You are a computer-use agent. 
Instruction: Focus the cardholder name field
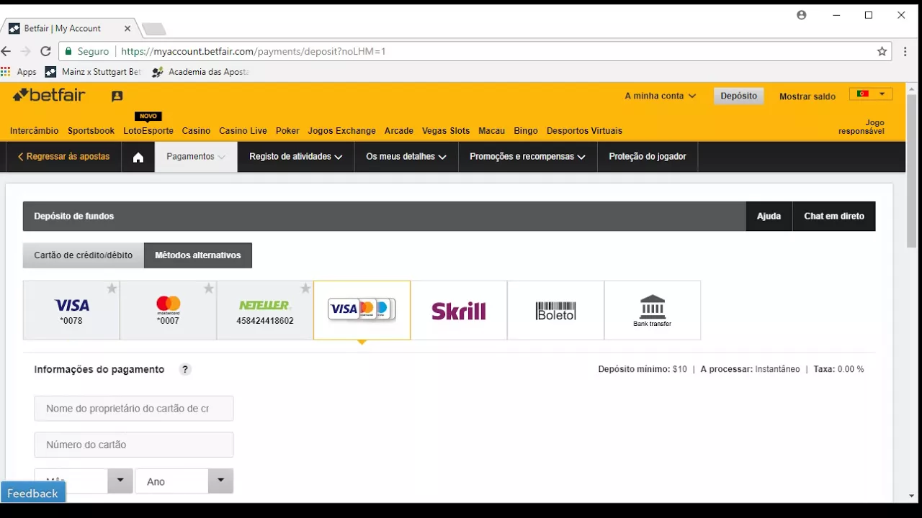(x=134, y=409)
